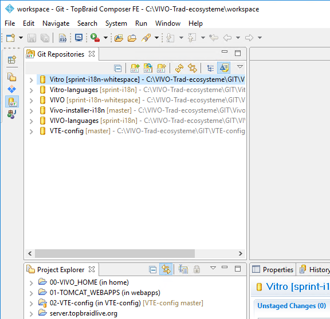Open the Navigate menu

coord(56,23)
